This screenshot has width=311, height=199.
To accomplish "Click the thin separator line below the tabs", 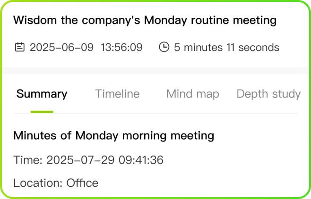I will 155,114.
